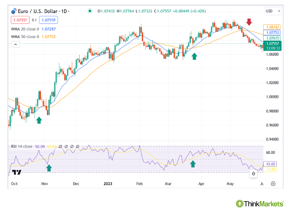Click the blue buy price 1.07558 button
291x212 pixels.
click(48, 20)
